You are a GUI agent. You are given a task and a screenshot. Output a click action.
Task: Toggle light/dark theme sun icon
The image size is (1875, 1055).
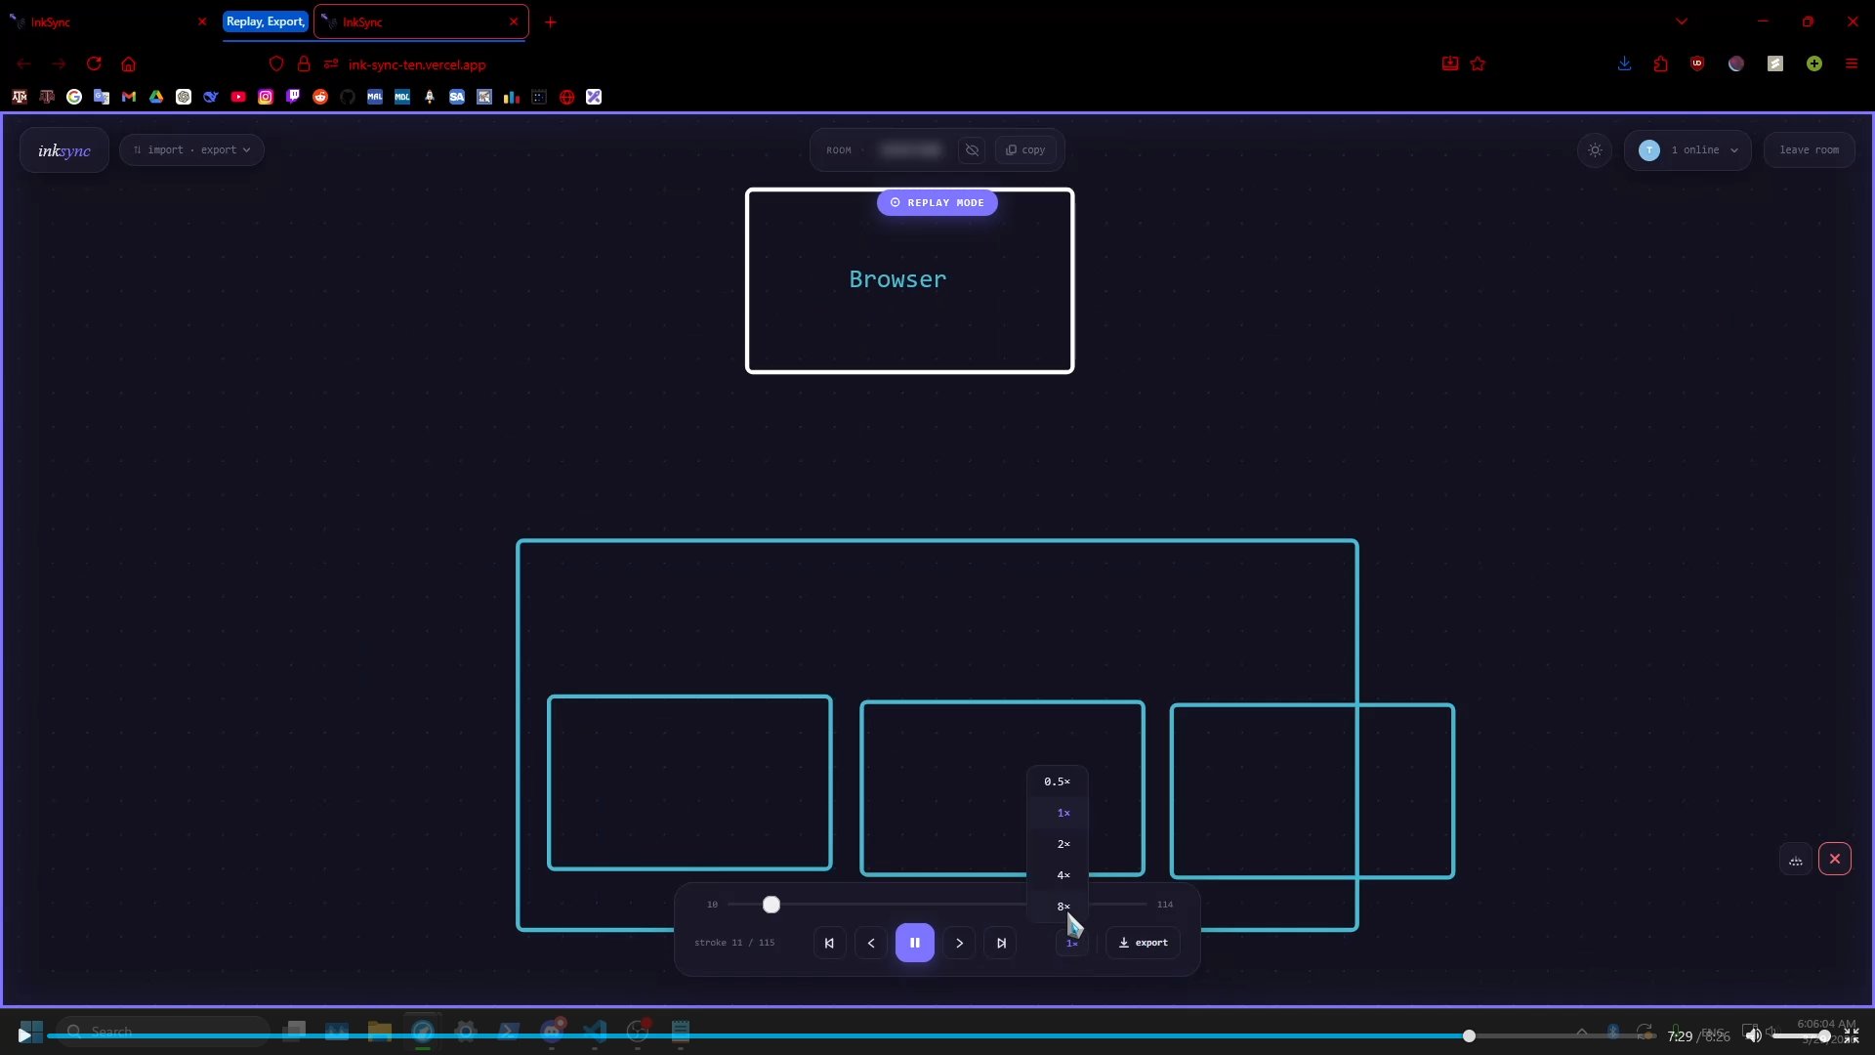pos(1595,150)
